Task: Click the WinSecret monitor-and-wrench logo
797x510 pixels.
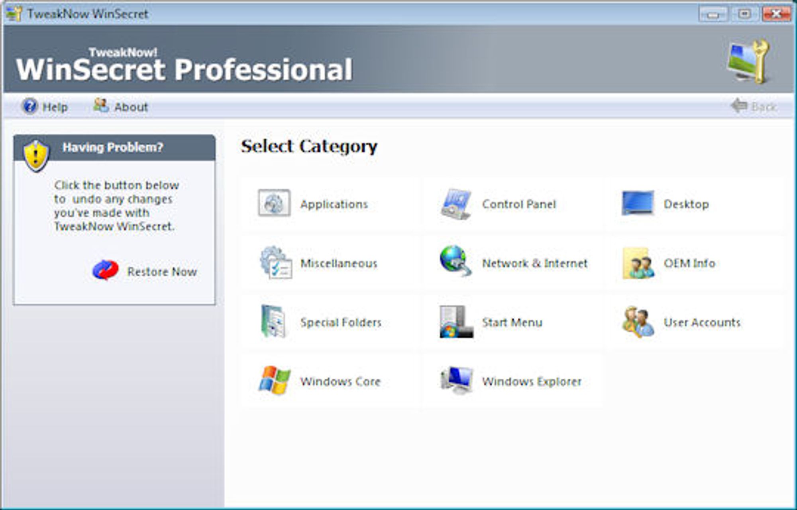Action: point(749,61)
